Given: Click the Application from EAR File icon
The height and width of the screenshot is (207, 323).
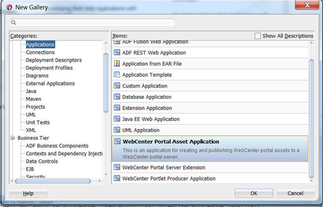Looking at the screenshot, I should click(x=117, y=64).
